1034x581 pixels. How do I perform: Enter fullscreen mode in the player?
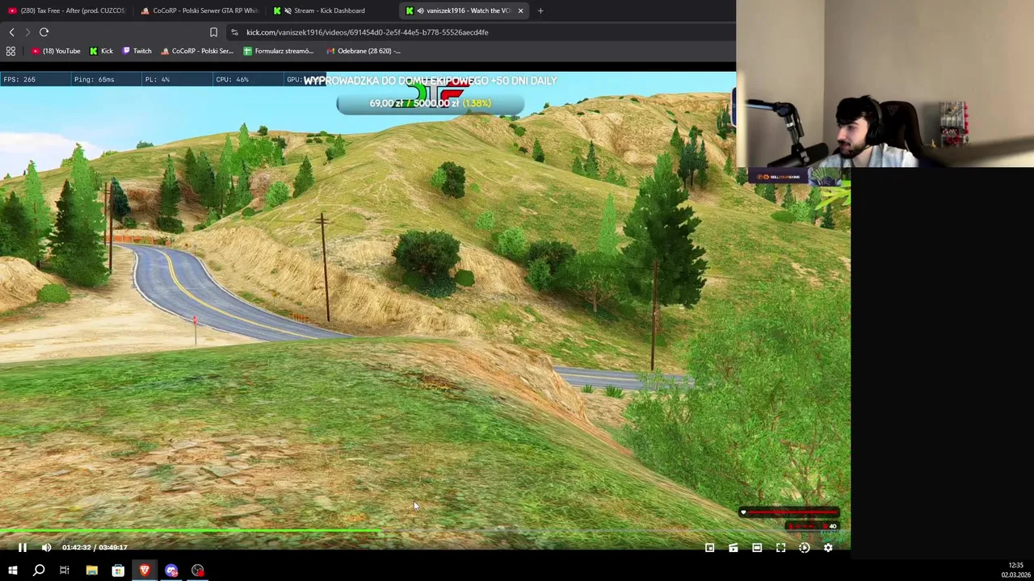(780, 548)
